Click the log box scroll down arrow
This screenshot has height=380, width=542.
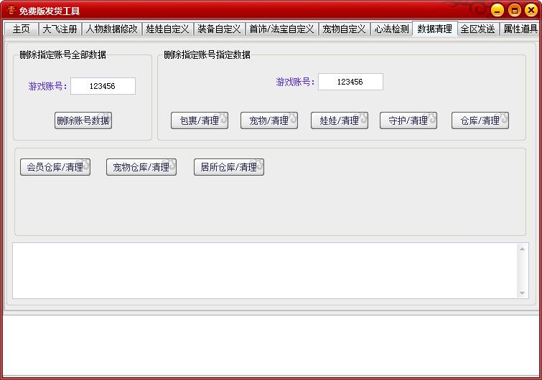click(522, 293)
